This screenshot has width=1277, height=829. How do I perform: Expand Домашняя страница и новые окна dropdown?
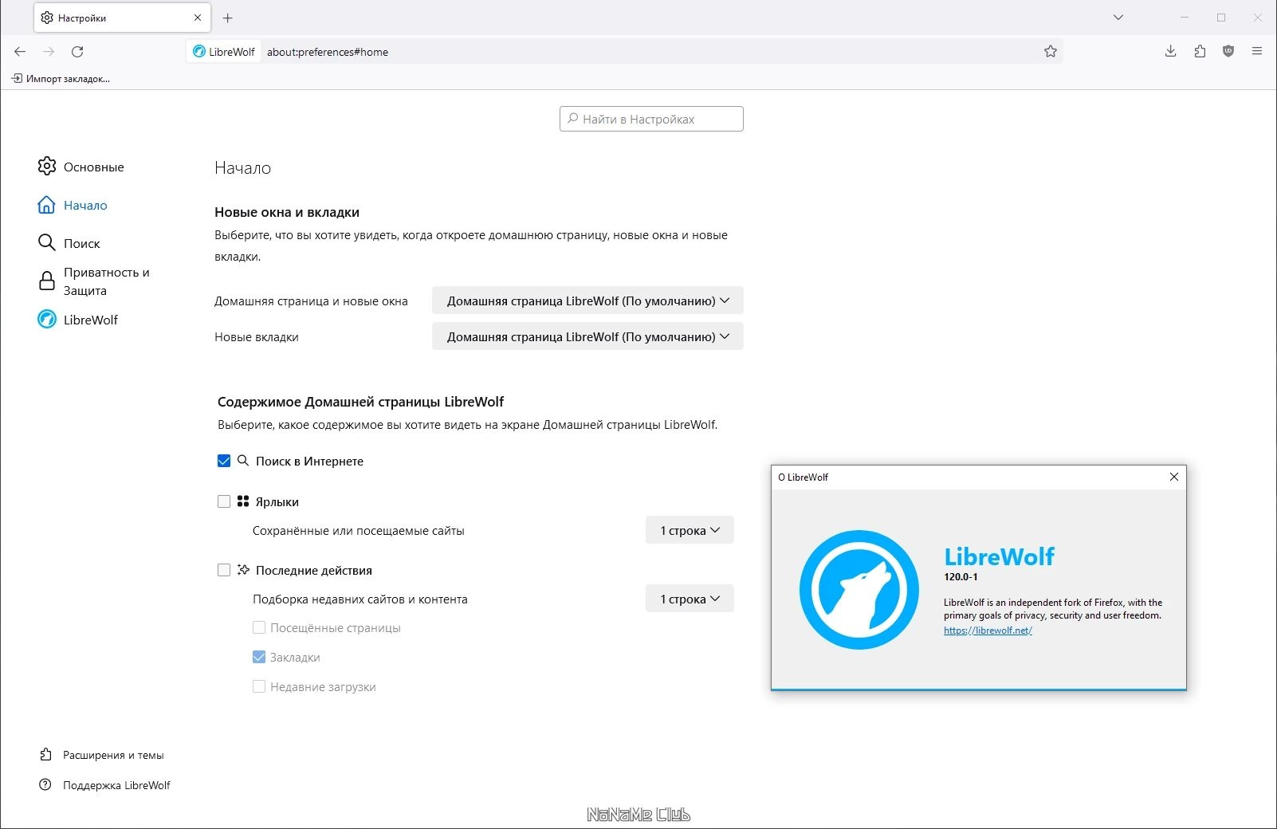coord(587,301)
